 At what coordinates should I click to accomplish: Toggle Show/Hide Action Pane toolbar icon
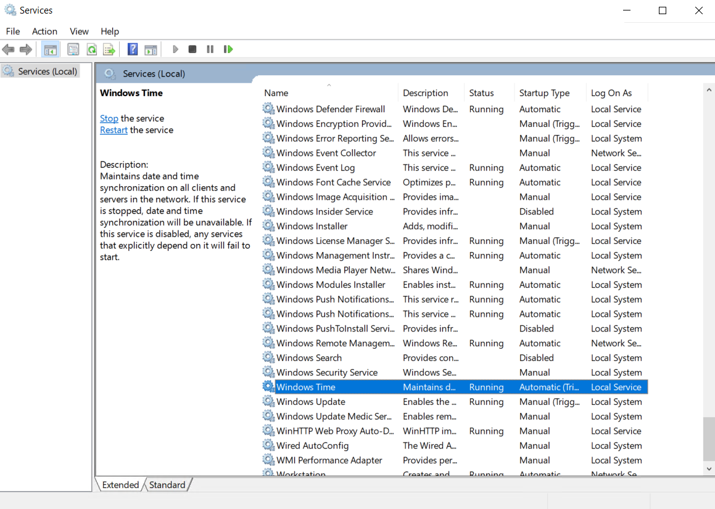(x=151, y=49)
